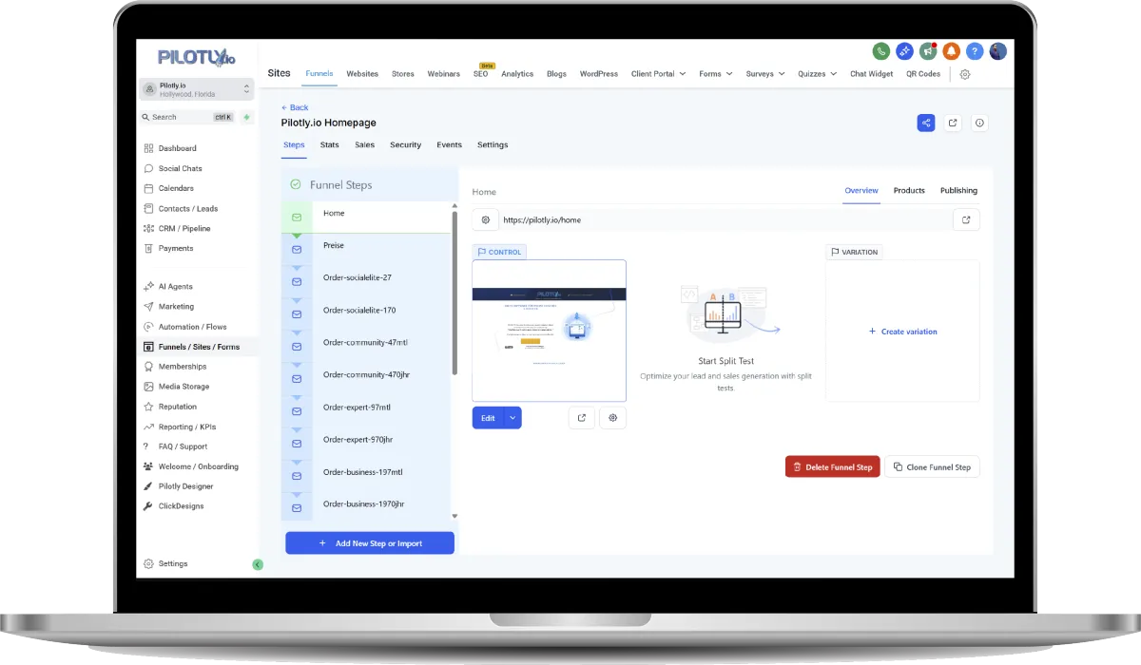Expand the Surveys dropdown menu
The width and height of the screenshot is (1141, 665).
(x=765, y=74)
